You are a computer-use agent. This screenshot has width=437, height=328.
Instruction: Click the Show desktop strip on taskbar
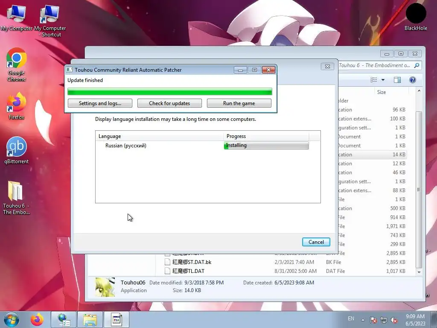click(x=435, y=319)
